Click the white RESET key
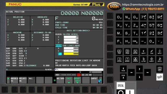Image resolution: width=167 pixels, height=94 pixels. coord(160,77)
